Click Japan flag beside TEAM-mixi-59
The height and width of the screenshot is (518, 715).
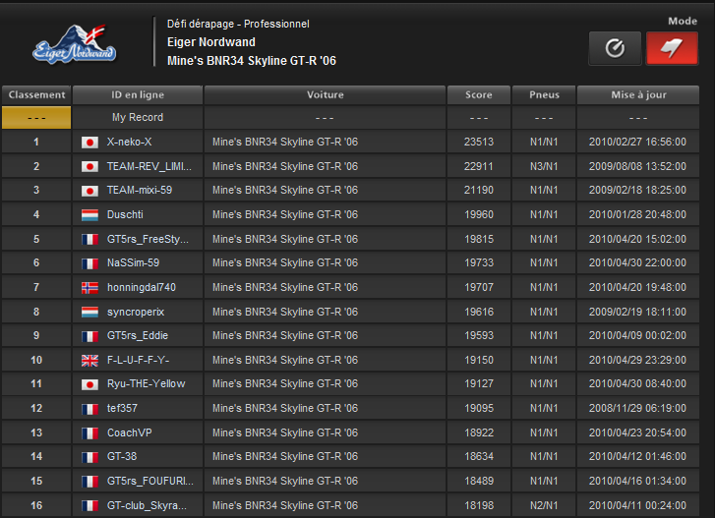click(89, 191)
